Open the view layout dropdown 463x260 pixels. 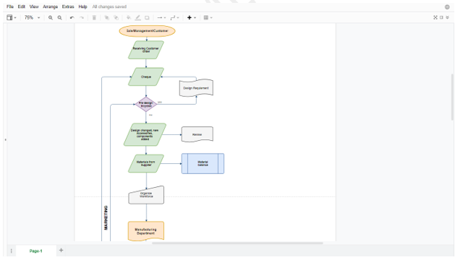point(12,17)
